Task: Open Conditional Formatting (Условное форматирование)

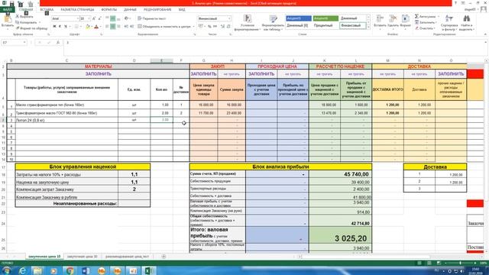Action: click(x=248, y=23)
